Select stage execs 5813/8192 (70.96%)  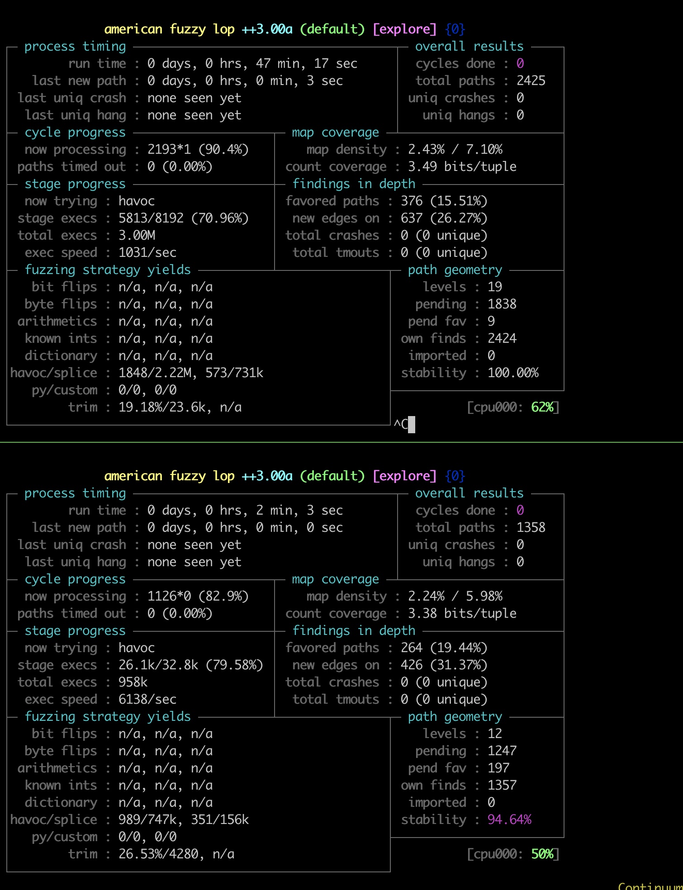tap(184, 218)
